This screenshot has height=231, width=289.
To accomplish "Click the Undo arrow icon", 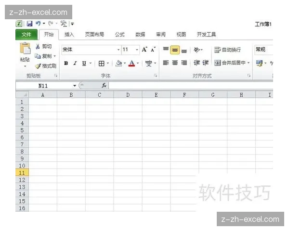I will [x=38, y=24].
